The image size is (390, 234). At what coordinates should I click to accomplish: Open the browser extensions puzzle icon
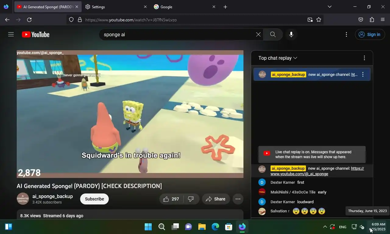(372, 20)
